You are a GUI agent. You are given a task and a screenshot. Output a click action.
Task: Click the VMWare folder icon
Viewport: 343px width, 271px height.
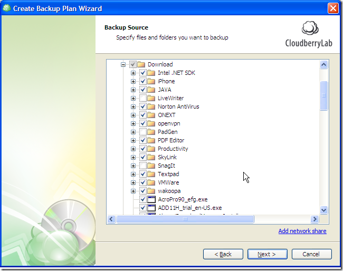[151, 182]
